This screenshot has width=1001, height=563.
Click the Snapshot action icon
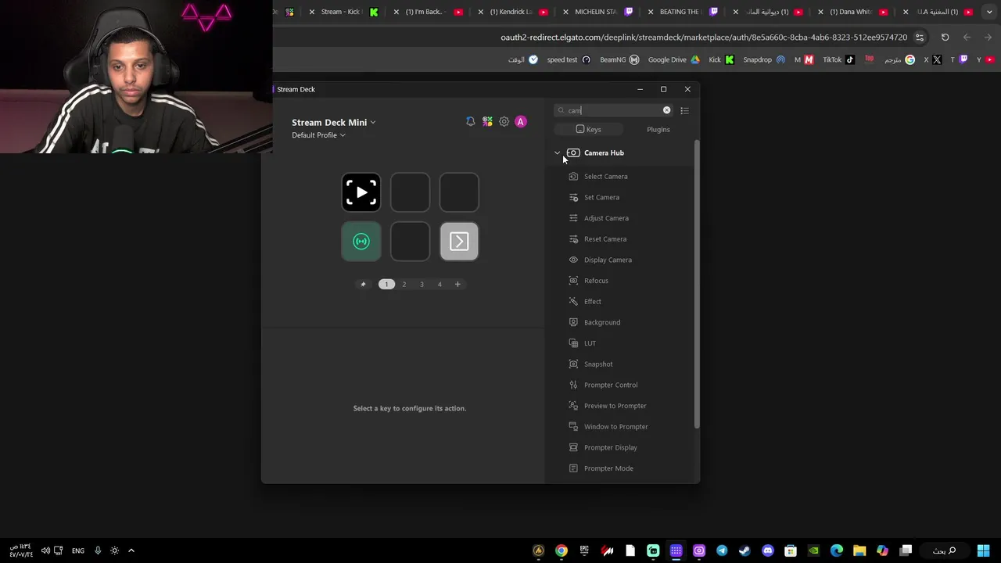pyautogui.click(x=573, y=364)
